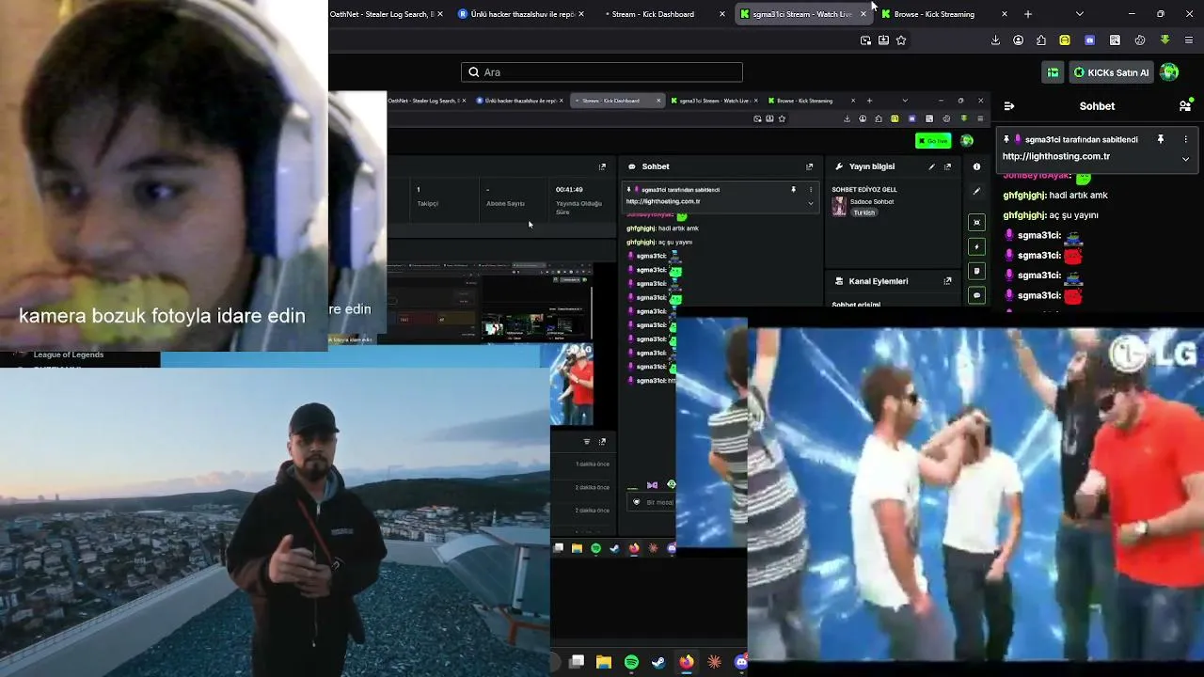Click the Spotify icon in the lowest taskbar

[631, 662]
